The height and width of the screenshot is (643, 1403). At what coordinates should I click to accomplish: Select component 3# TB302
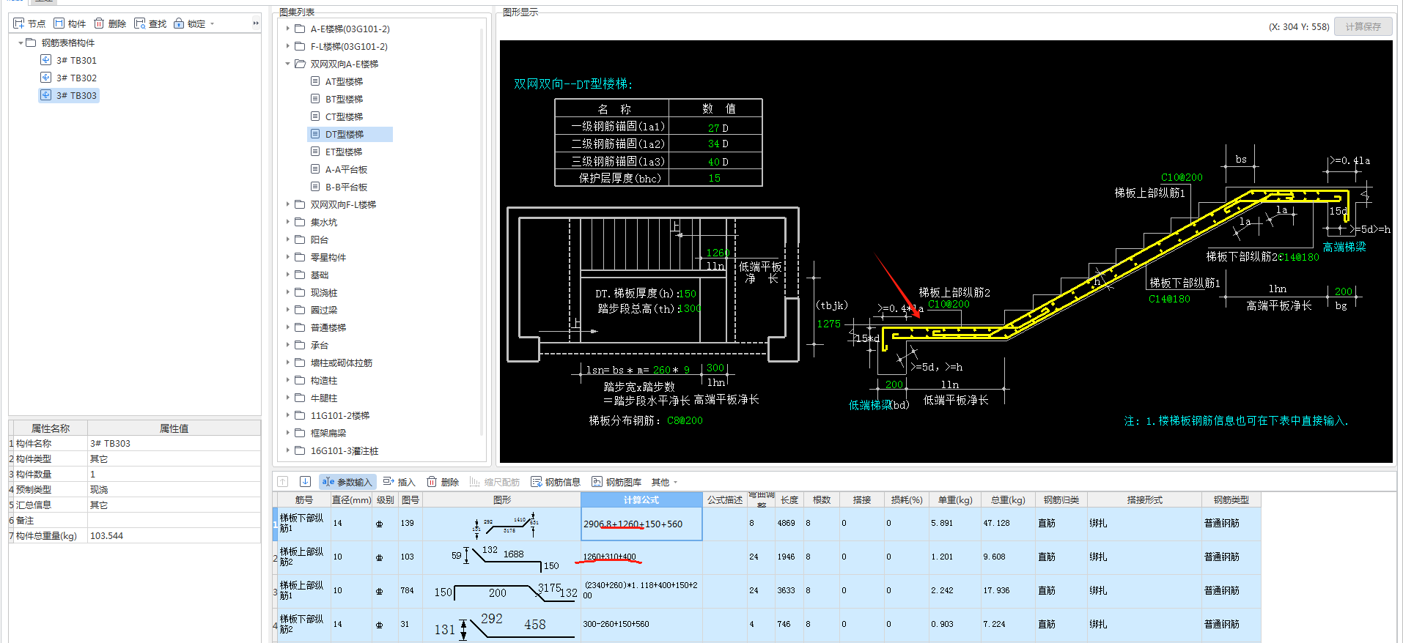point(76,78)
